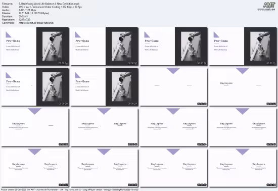Click the resolution value '1280 x 720'

pyautogui.click(x=24, y=20)
